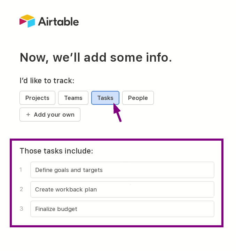Click the plus icon beside Add your own

(x=28, y=115)
